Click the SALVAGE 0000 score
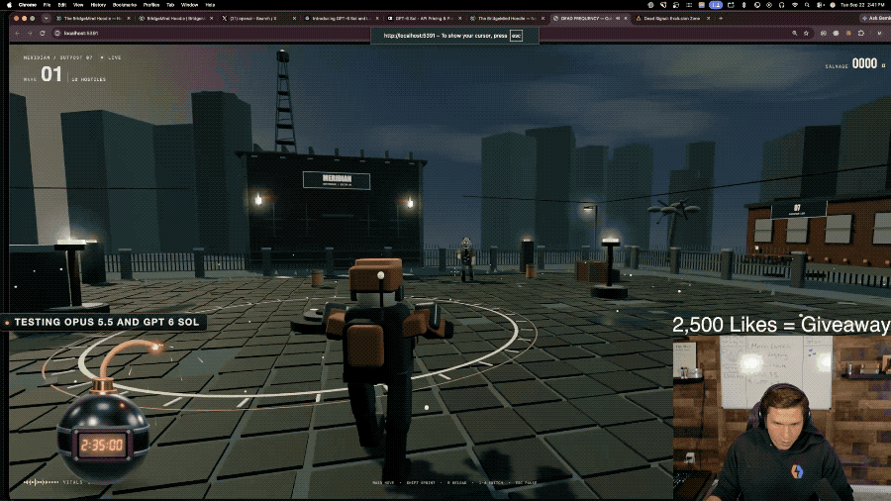 point(855,64)
